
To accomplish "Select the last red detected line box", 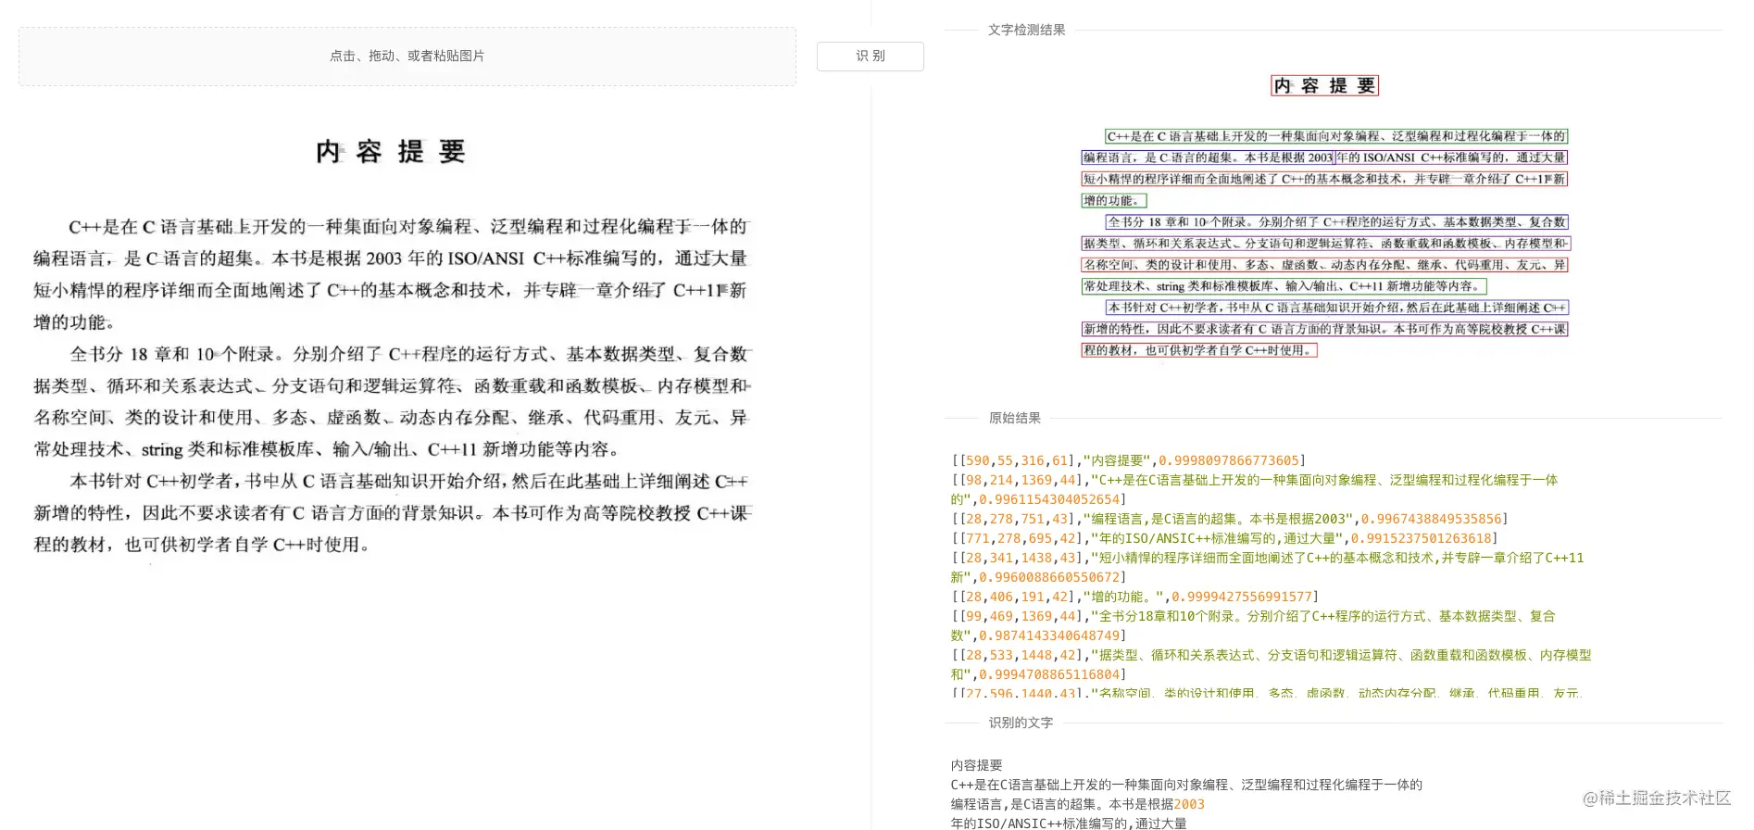I will pos(1199,350).
